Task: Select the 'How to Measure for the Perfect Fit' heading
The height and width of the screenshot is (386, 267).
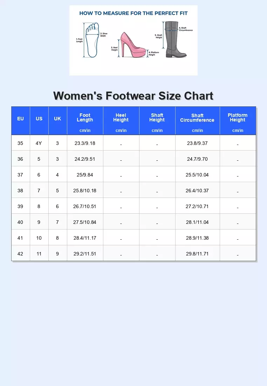Action: 133,13
